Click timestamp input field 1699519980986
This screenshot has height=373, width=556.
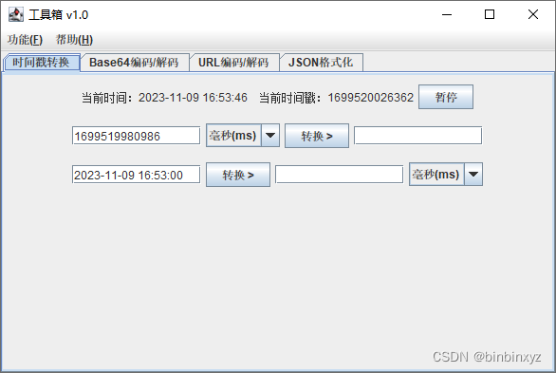(137, 136)
